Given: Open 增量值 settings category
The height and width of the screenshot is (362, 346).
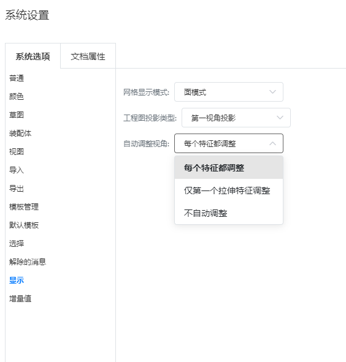Looking at the screenshot, I should pyautogui.click(x=20, y=298).
